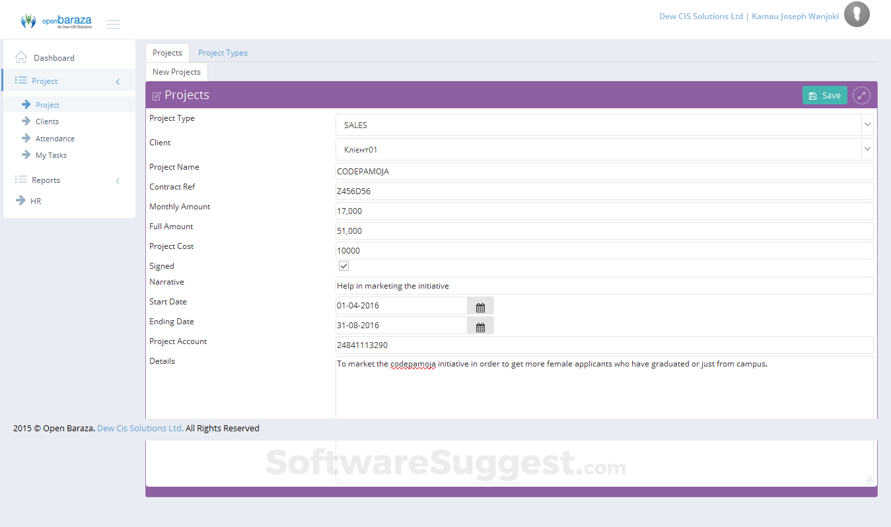Open the Dew Cis Solutions Ltd footer link
Viewport: 891px width, 527px height.
pos(139,428)
